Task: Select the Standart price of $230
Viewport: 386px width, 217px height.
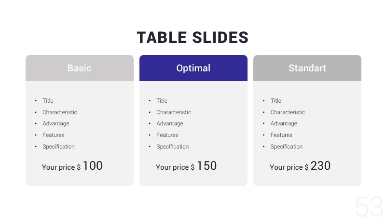Action: 300,166
